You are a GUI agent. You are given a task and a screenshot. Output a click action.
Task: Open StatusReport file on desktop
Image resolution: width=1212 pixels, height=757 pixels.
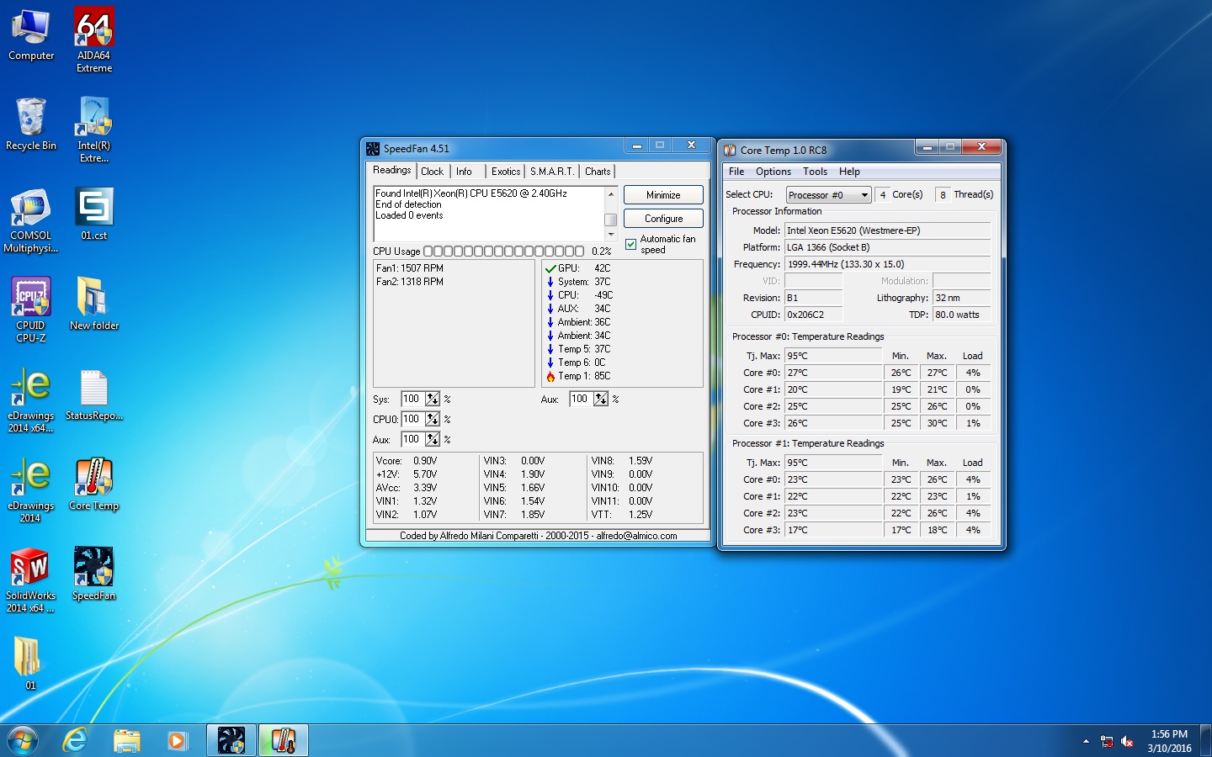click(94, 394)
